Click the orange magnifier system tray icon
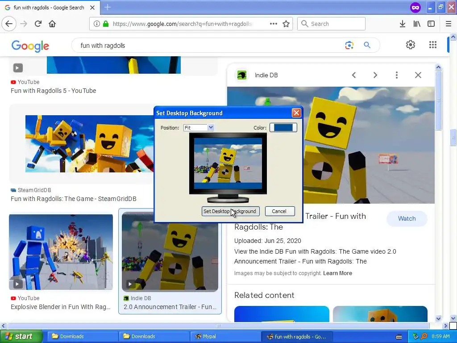Image resolution: width=457 pixels, height=343 pixels. [424, 336]
